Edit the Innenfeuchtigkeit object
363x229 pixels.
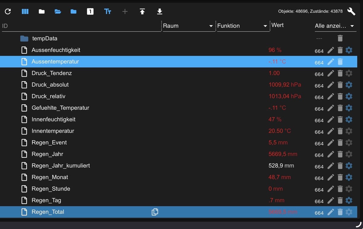(x=331, y=119)
